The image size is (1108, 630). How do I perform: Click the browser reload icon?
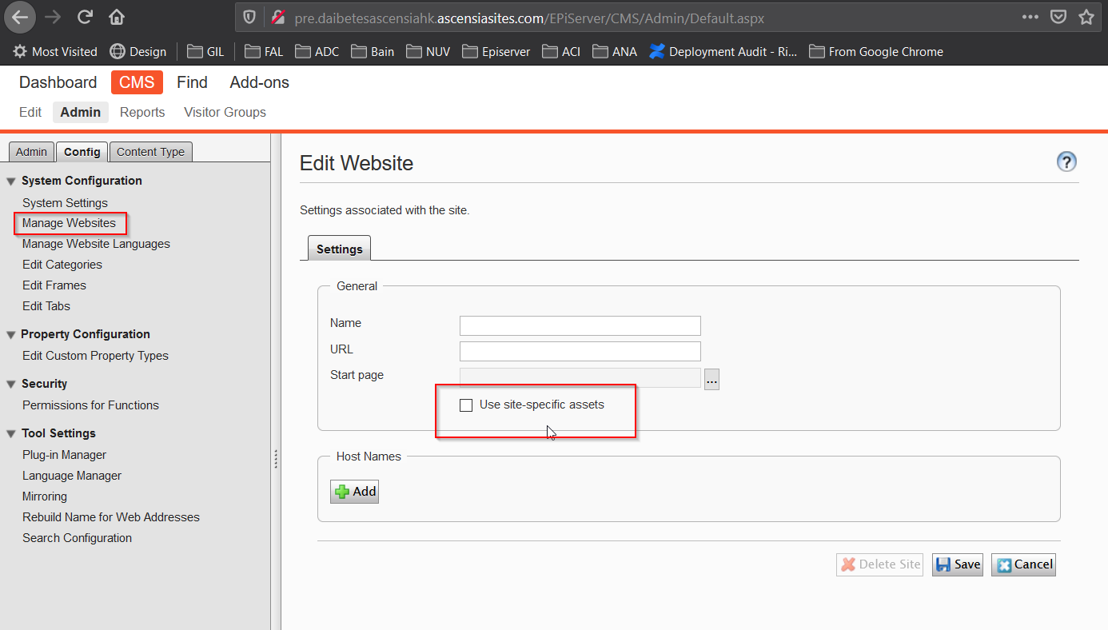(x=85, y=17)
